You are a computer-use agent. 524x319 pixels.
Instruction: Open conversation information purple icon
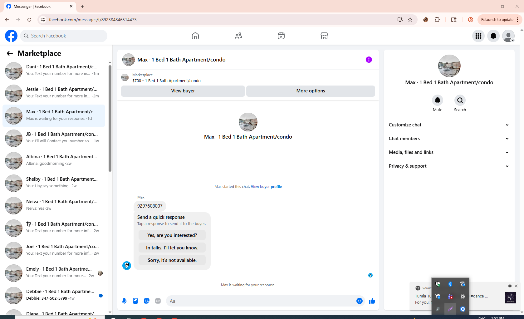coord(369,60)
